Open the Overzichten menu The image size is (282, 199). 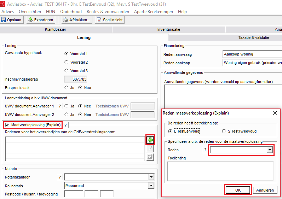(x=30, y=12)
